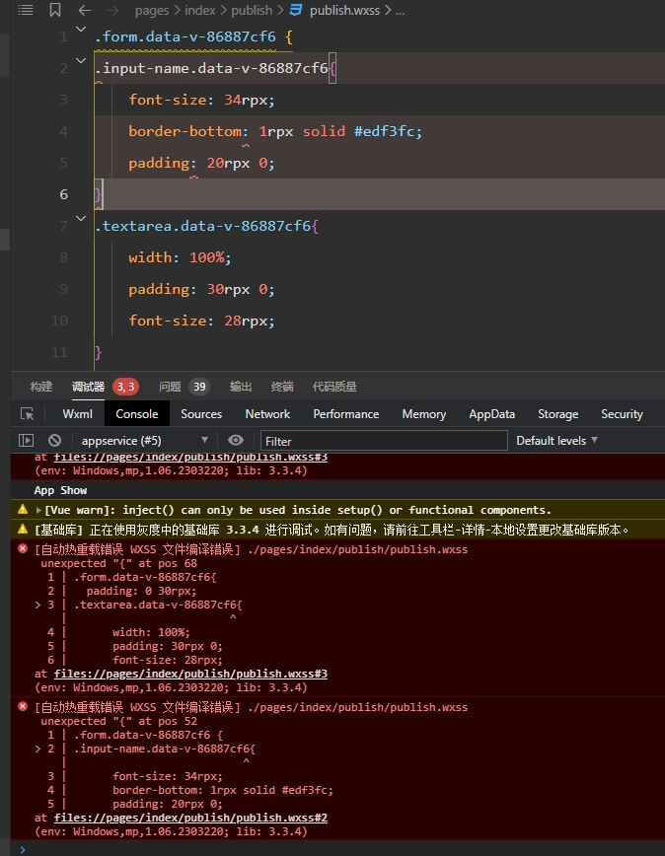Open the Performance devtools tab
Image resolution: width=665 pixels, height=856 pixels.
(x=346, y=414)
